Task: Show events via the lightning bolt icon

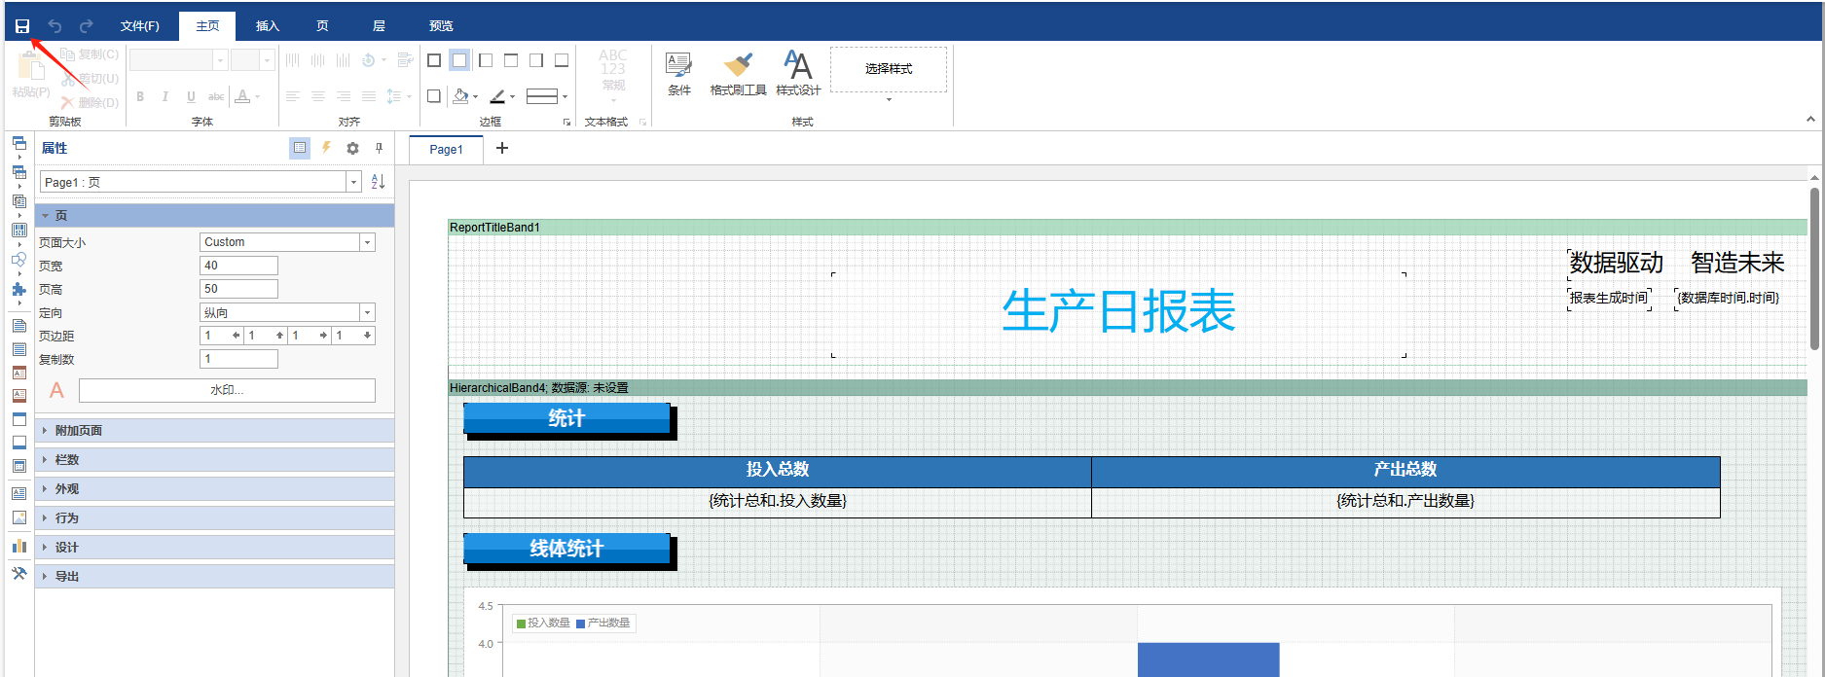Action: pos(326,148)
